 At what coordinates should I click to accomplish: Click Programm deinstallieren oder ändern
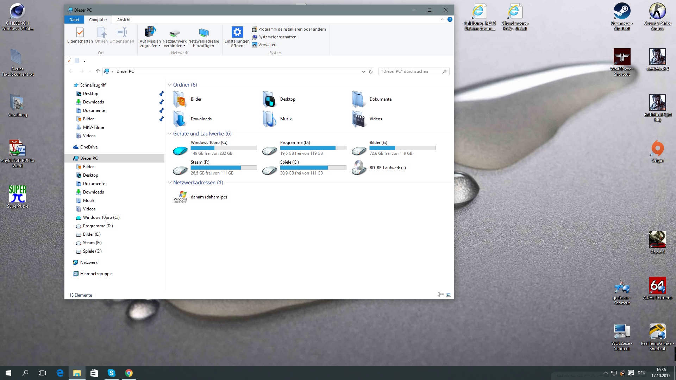[292, 29]
